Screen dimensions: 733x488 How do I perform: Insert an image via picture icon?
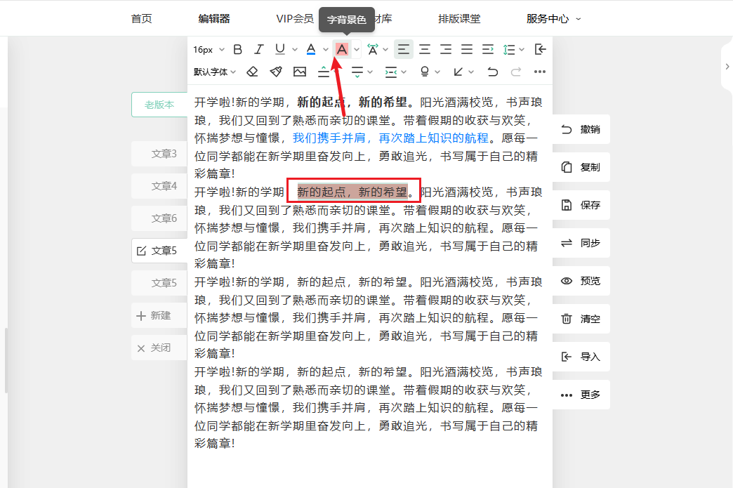(300, 72)
